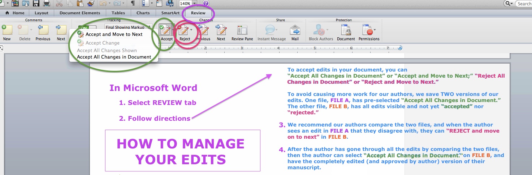
Task: Choose Accept All Changes in Document
Action: (114, 57)
